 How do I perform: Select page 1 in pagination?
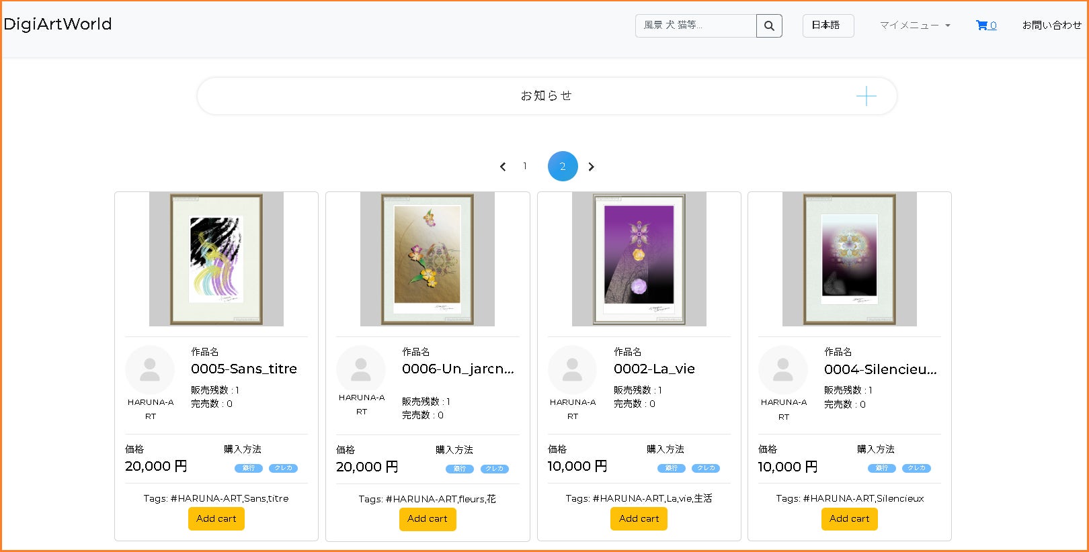pyautogui.click(x=525, y=166)
